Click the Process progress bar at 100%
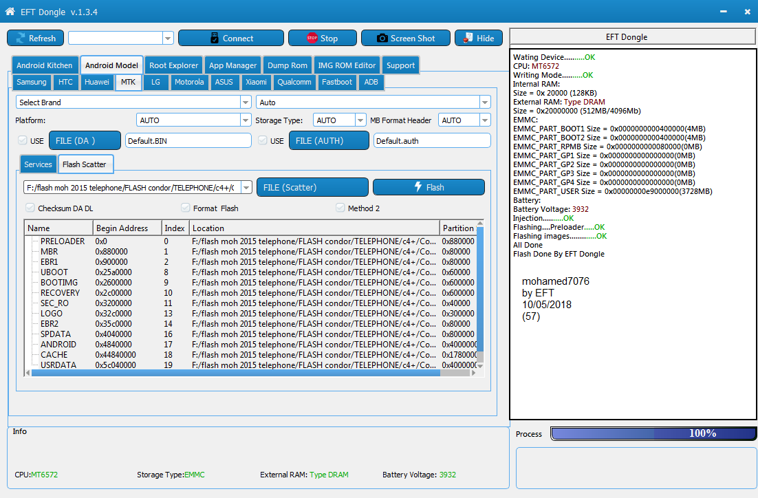This screenshot has height=498, width=758. coord(653,433)
